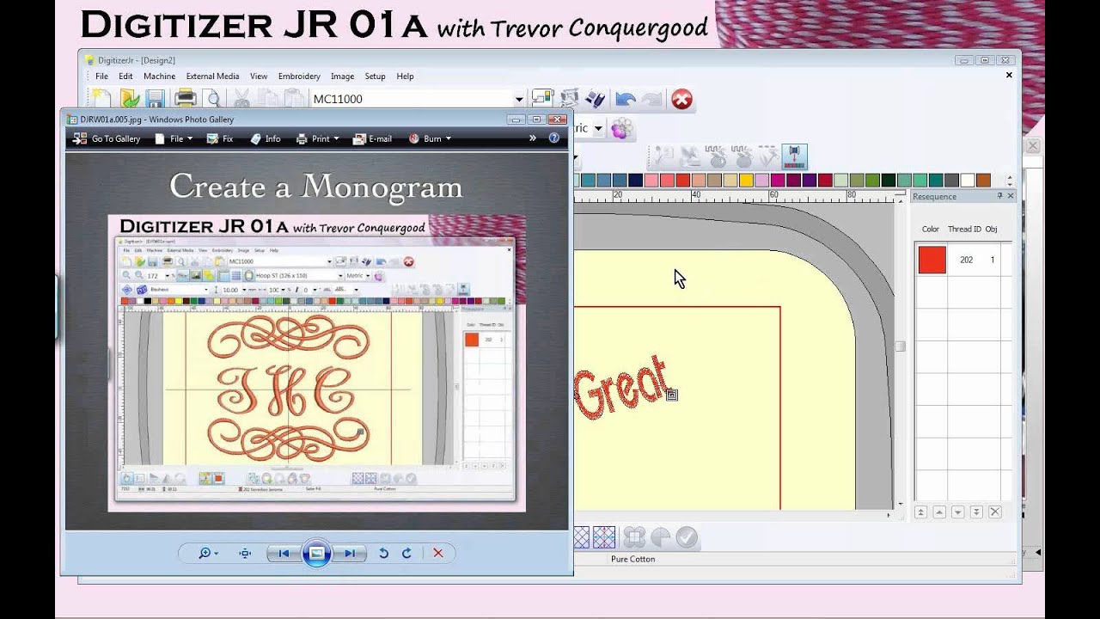Delete image with red X in Photo Gallery
1100x619 pixels.
point(438,554)
